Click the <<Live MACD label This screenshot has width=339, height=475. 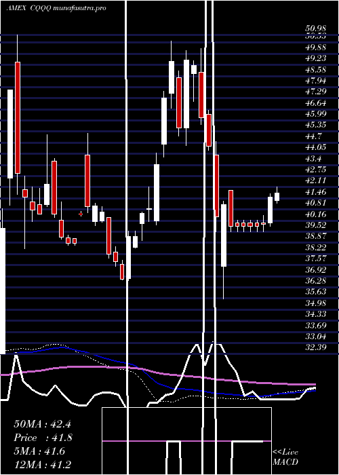point(285,457)
